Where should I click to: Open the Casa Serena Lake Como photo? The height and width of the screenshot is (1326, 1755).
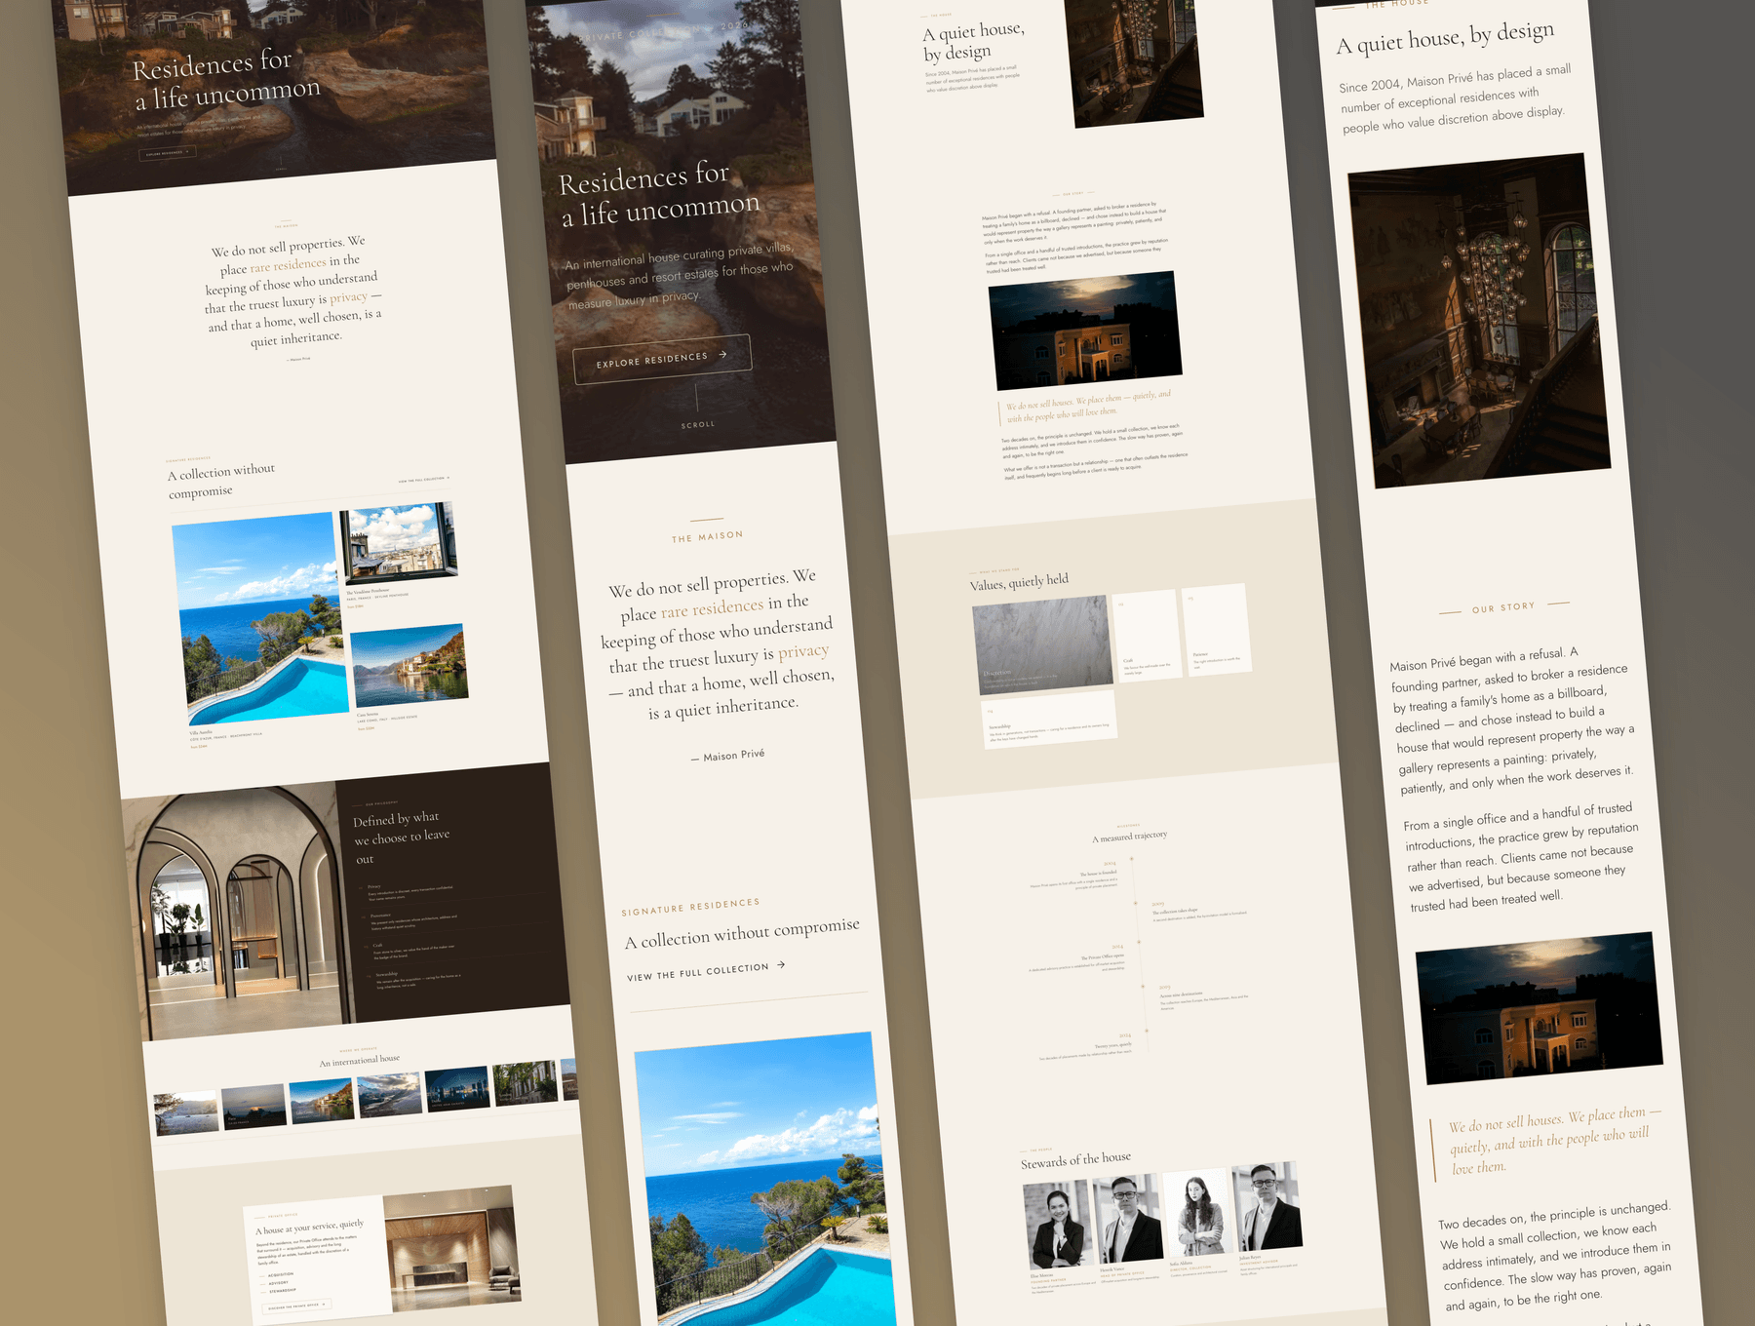click(x=409, y=665)
